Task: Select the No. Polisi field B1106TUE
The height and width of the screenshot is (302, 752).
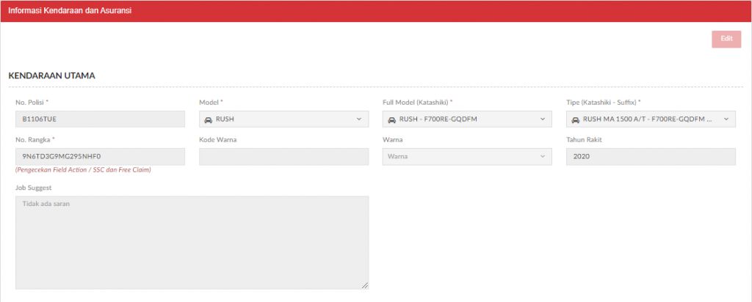Action: [100, 119]
